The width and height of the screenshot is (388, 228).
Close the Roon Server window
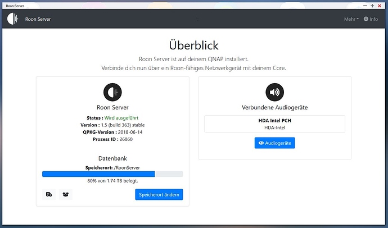[x=380, y=6]
